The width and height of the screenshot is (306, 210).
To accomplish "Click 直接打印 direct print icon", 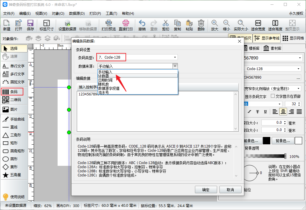I will point(126,25).
